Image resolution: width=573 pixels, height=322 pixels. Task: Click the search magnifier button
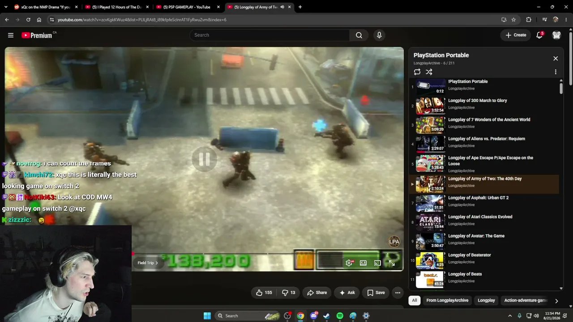pyautogui.click(x=359, y=35)
